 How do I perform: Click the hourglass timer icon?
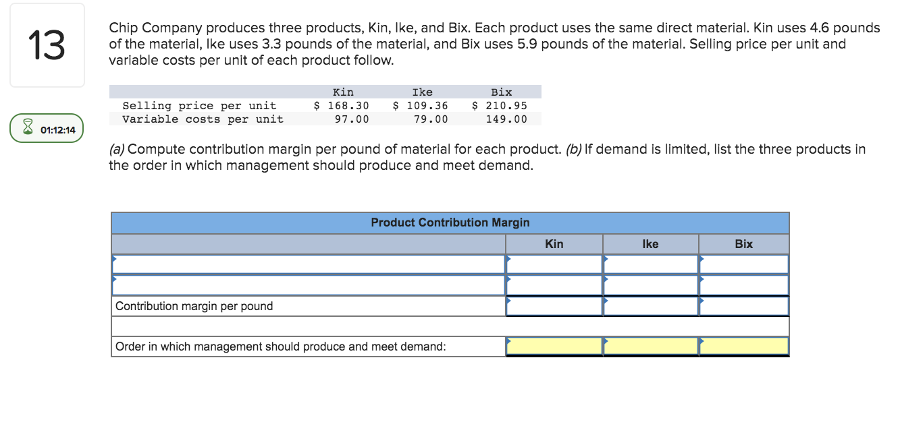(x=27, y=127)
